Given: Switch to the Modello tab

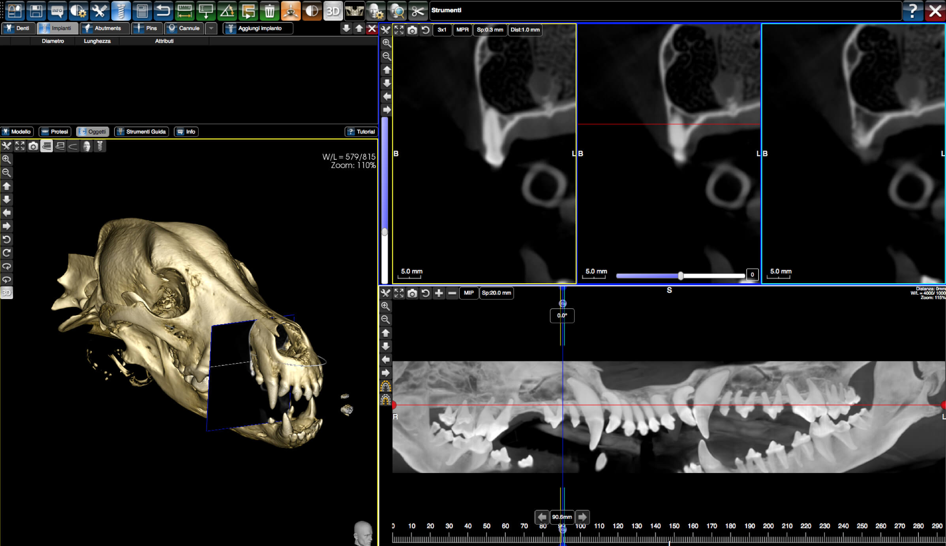Looking at the screenshot, I should click(x=17, y=132).
